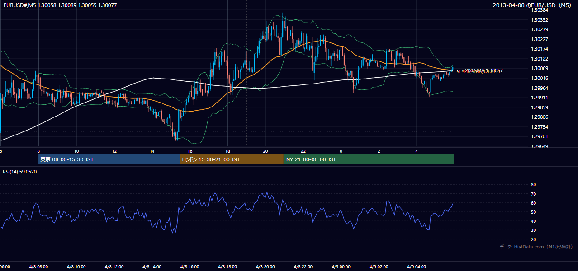Image resolution: width=578 pixels, height=271 pixels.
Task: Click hour label 12 under the price chart
Action: coord(114,151)
